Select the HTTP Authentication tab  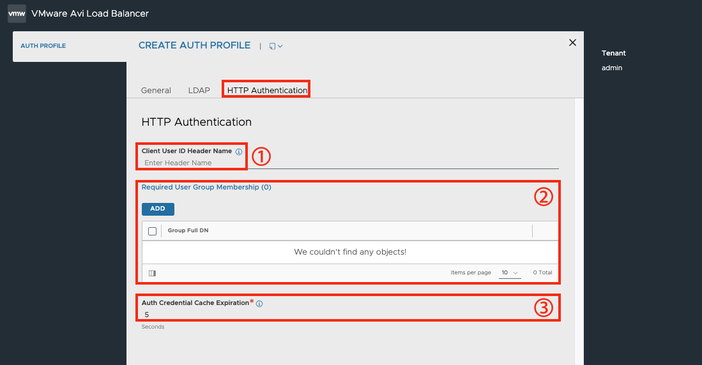[267, 91]
